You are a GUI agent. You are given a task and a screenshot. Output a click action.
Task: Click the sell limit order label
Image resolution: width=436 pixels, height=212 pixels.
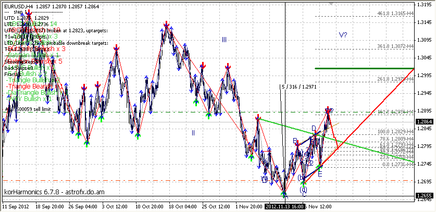click(27, 109)
